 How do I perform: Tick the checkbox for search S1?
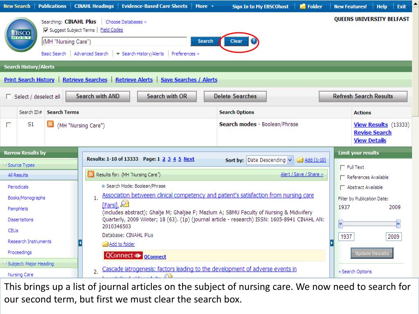[9, 125]
